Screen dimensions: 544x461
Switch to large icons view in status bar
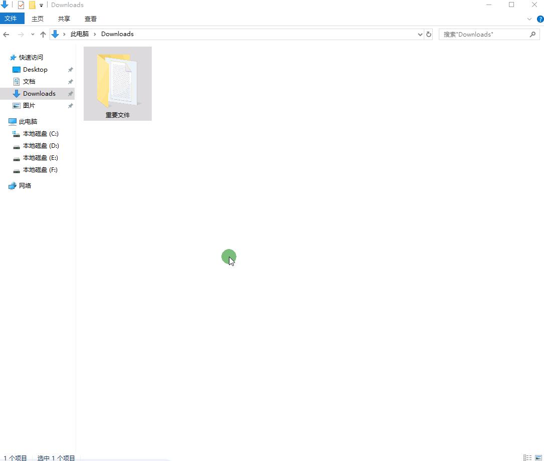538,458
